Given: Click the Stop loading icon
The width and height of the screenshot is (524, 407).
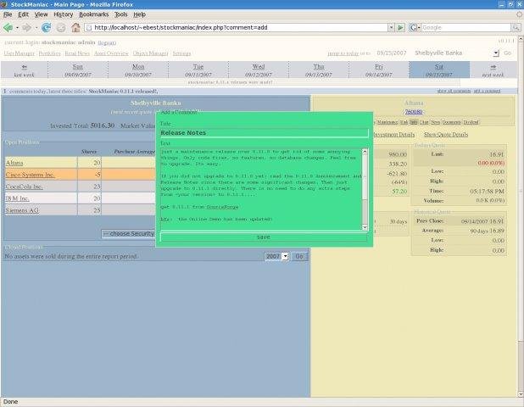Looking at the screenshot, I should pyautogui.click(x=61, y=28).
